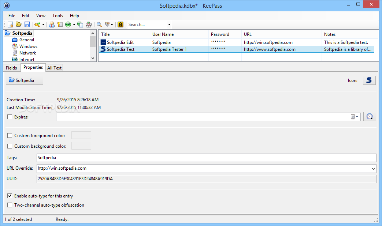Click the UUID field value
This screenshot has width=382, height=226.
coord(206,179)
